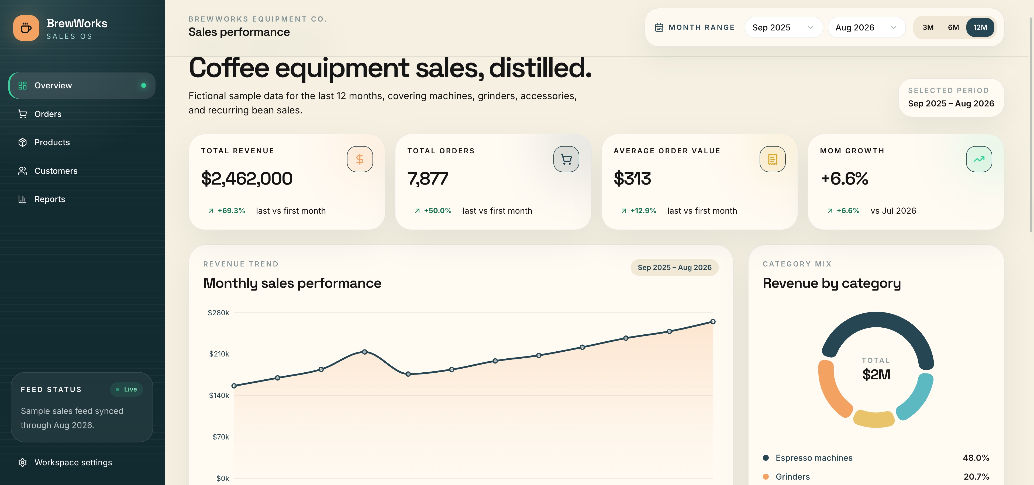1034x485 pixels.
Task: Click the Selected Period summary pill
Action: (951, 98)
